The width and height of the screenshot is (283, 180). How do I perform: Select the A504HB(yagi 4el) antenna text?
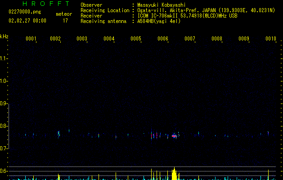[x=159, y=21]
